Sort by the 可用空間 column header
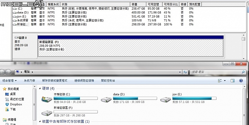The image size is (249, 125). (x=154, y=4)
